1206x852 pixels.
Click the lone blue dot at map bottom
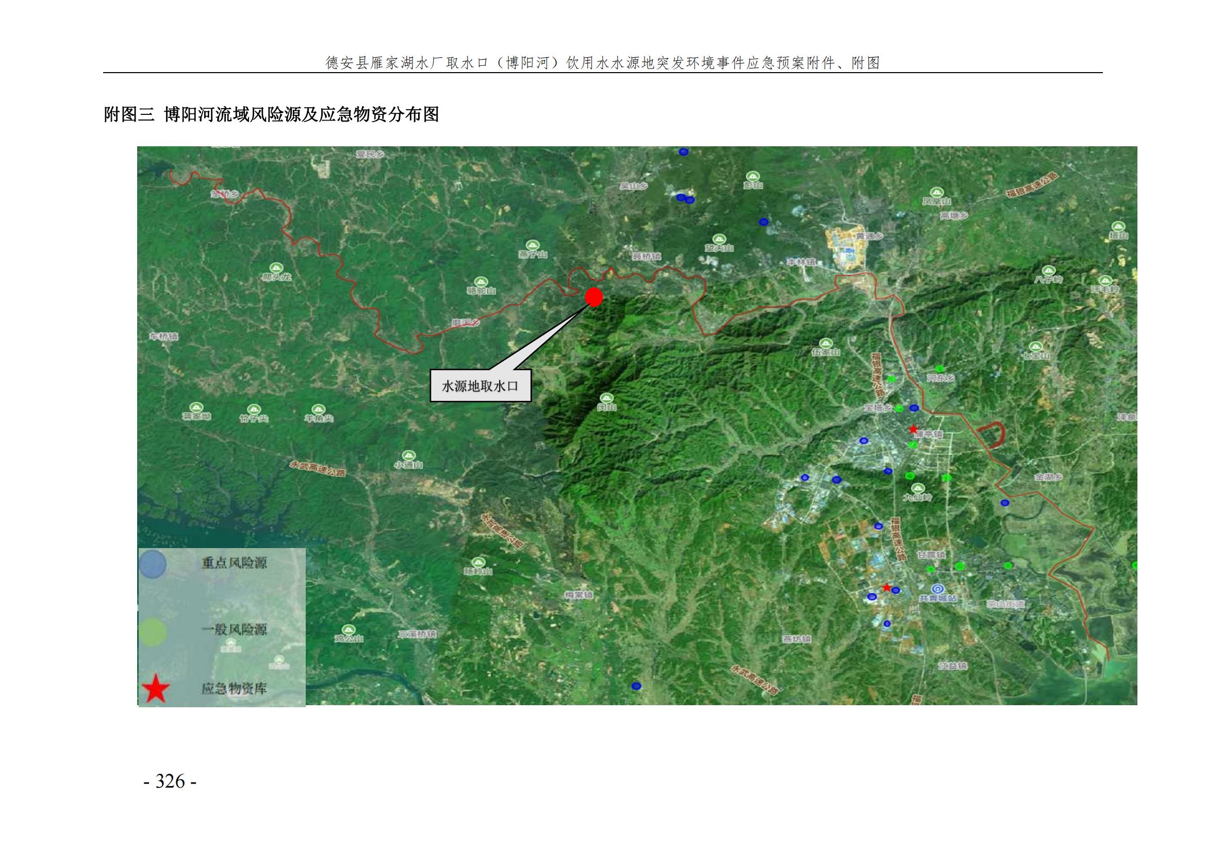(636, 686)
